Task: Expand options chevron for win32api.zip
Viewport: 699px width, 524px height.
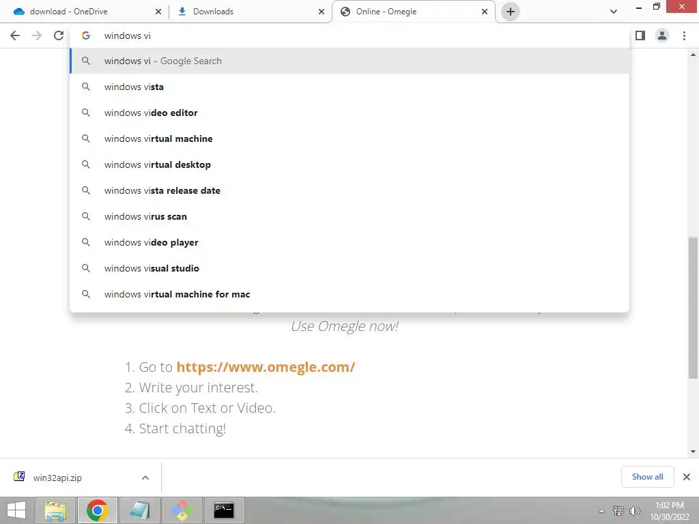Action: click(x=145, y=478)
